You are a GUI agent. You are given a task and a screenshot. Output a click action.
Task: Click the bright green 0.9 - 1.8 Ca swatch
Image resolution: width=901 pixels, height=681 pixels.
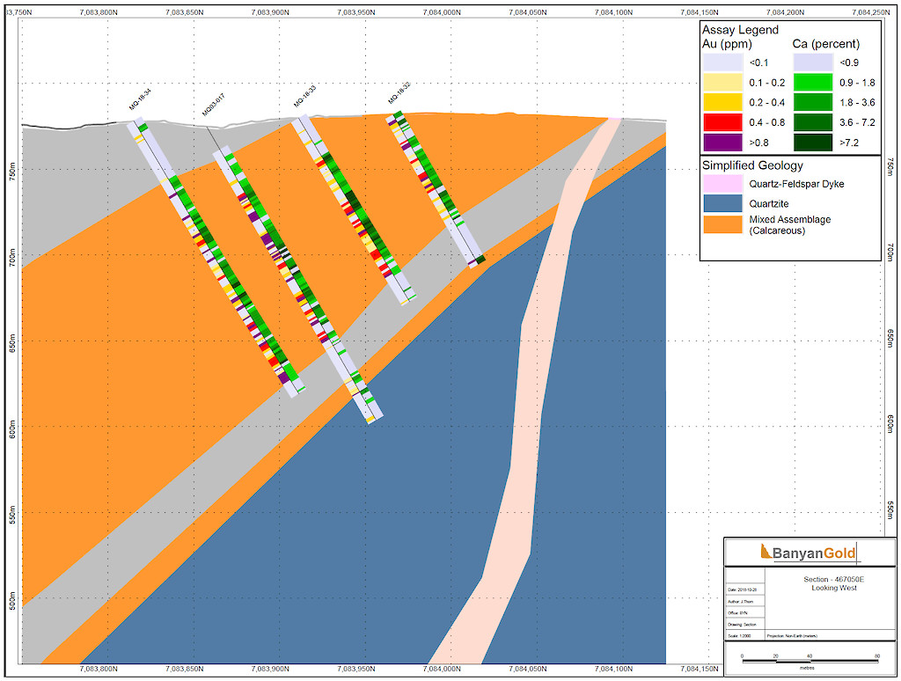point(814,82)
